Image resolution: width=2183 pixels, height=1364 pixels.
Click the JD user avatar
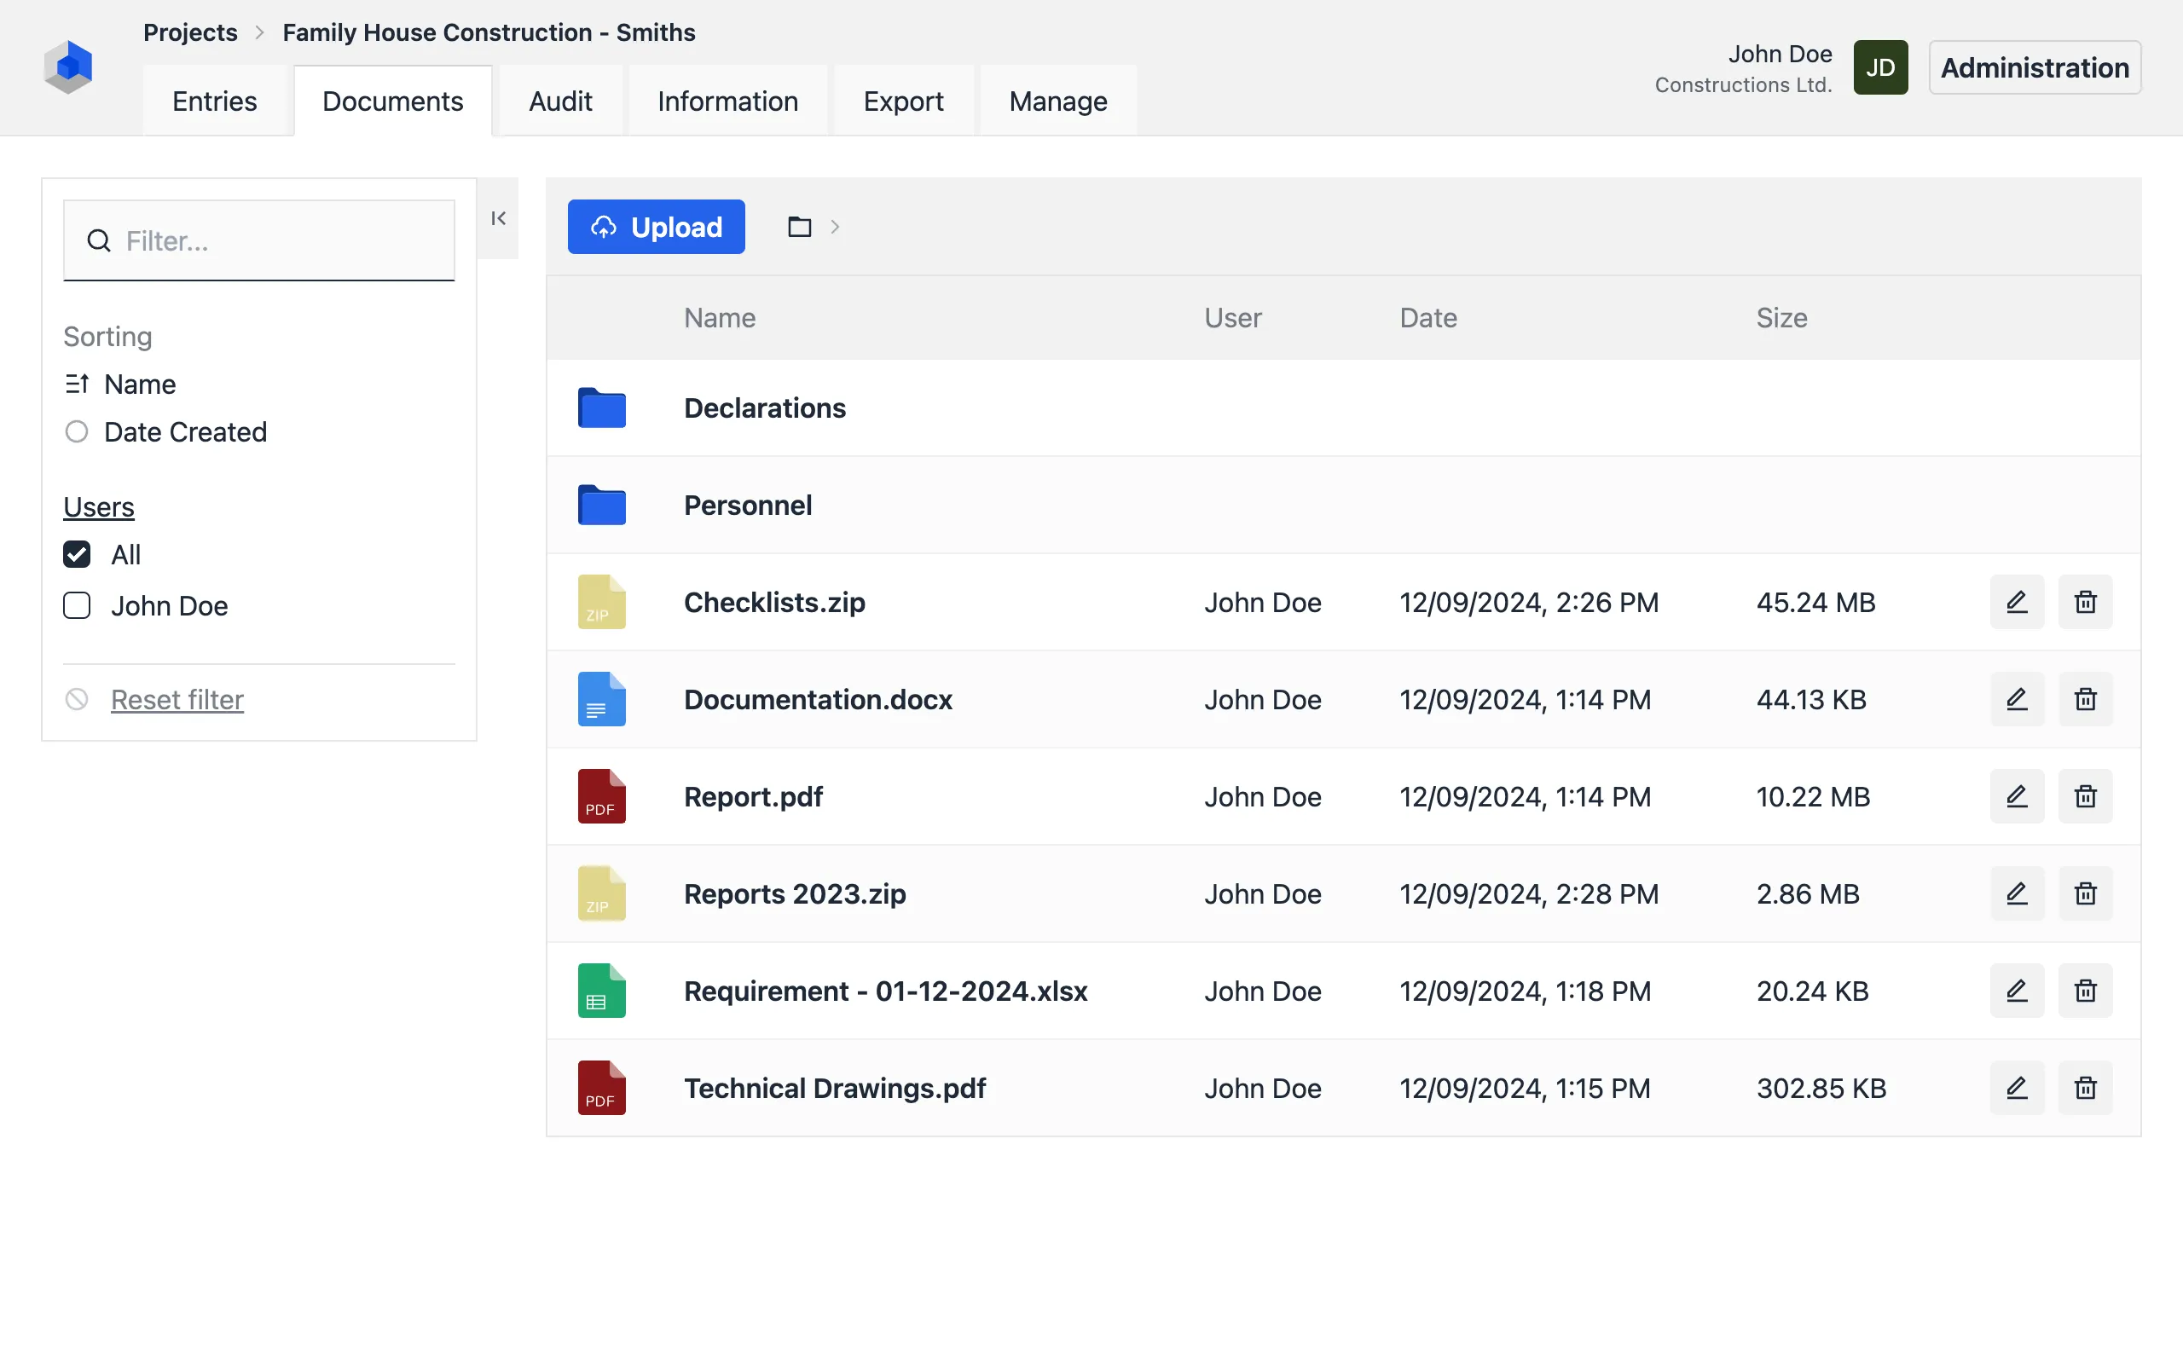[x=1880, y=67]
